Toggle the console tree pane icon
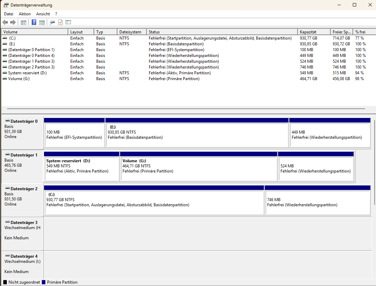Screen dimensions: 376x286 pos(24,22)
